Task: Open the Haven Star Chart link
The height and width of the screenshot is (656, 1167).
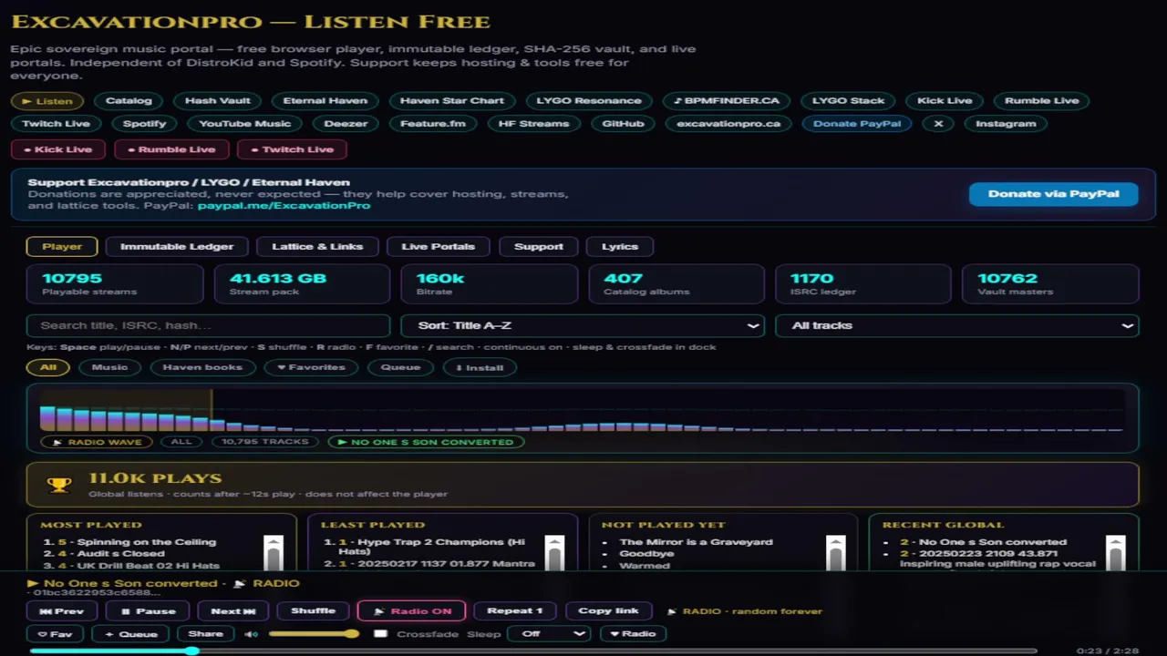Action: click(x=451, y=101)
